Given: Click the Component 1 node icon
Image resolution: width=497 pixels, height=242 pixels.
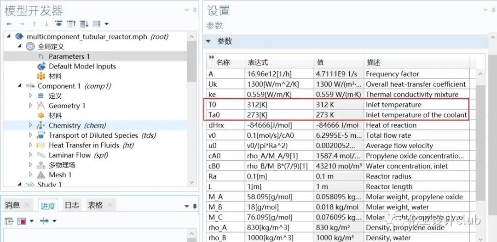Looking at the screenshot, I should tap(30, 86).
